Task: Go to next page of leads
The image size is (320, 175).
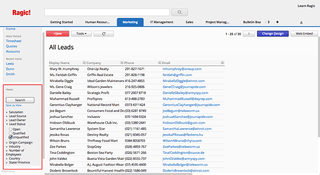Action: [x=249, y=34]
